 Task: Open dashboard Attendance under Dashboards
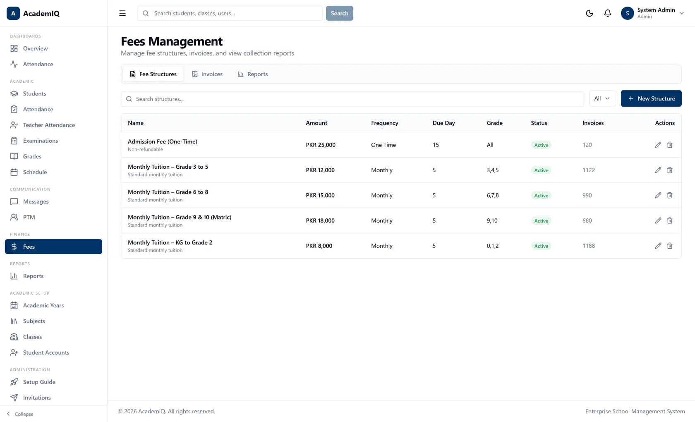coord(53,64)
